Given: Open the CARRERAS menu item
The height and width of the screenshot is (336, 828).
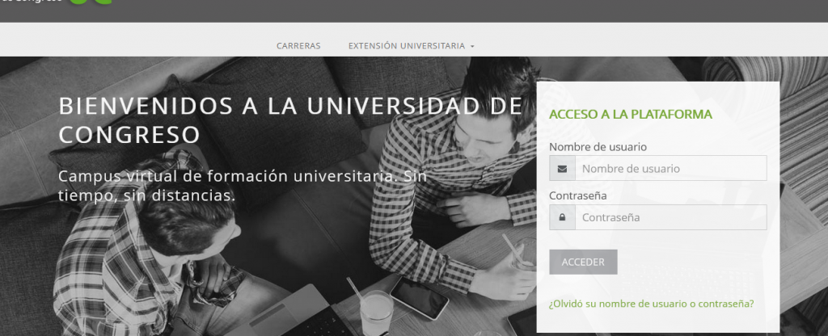Looking at the screenshot, I should coord(298,46).
